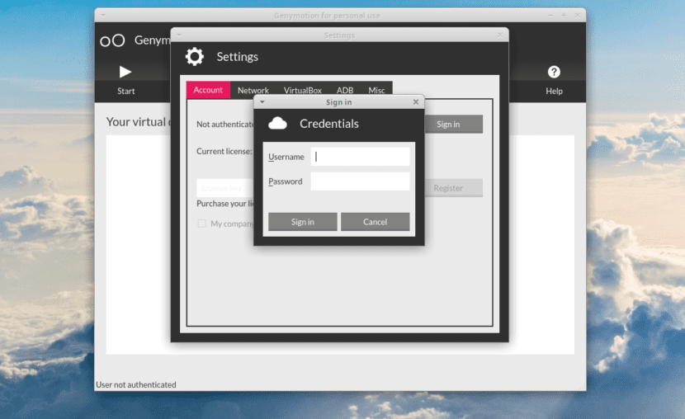Close the Sign in dialog

[416, 102]
